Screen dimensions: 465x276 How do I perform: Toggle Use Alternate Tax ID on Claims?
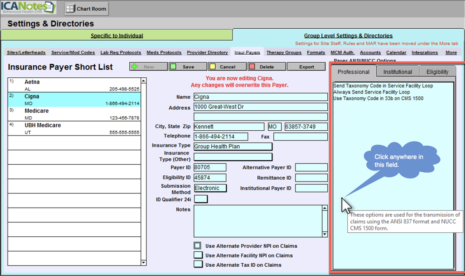click(198, 265)
